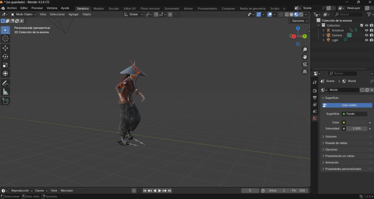Open the Output properties tab
The width and height of the screenshot is (374, 199).
click(314, 98)
